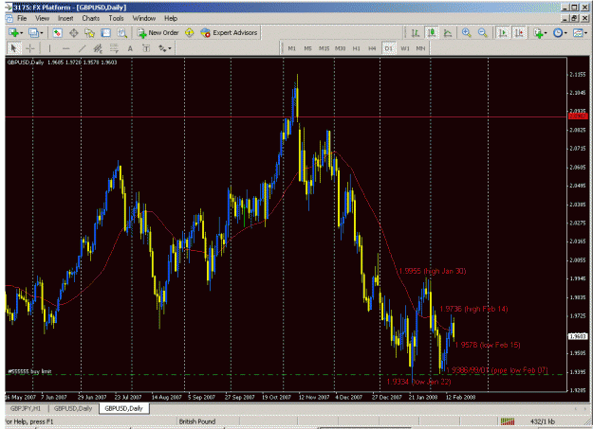Viewport: 593px width, 429px height.
Task: Open the View menu
Action: coord(43,18)
